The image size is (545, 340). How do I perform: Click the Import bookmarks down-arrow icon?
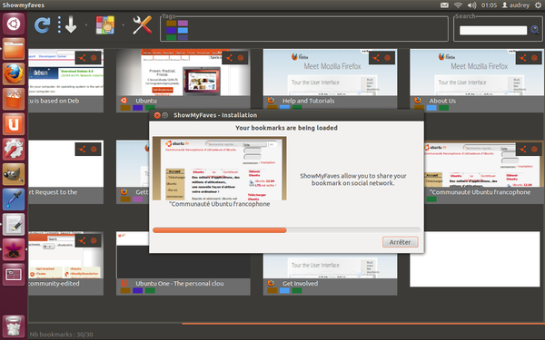pyautogui.click(x=67, y=25)
